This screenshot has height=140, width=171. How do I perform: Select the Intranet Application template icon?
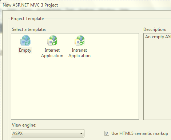pyautogui.click(x=80, y=41)
